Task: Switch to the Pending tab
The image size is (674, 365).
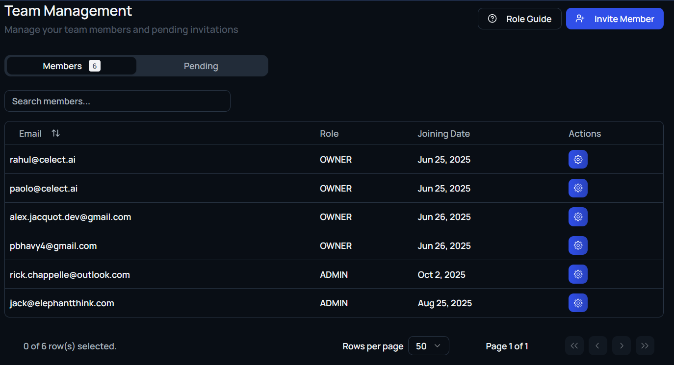Action: pyautogui.click(x=201, y=66)
